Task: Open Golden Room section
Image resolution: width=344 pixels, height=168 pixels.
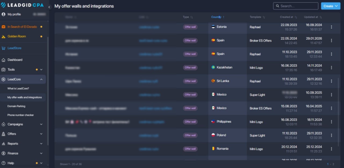Action: tap(17, 36)
